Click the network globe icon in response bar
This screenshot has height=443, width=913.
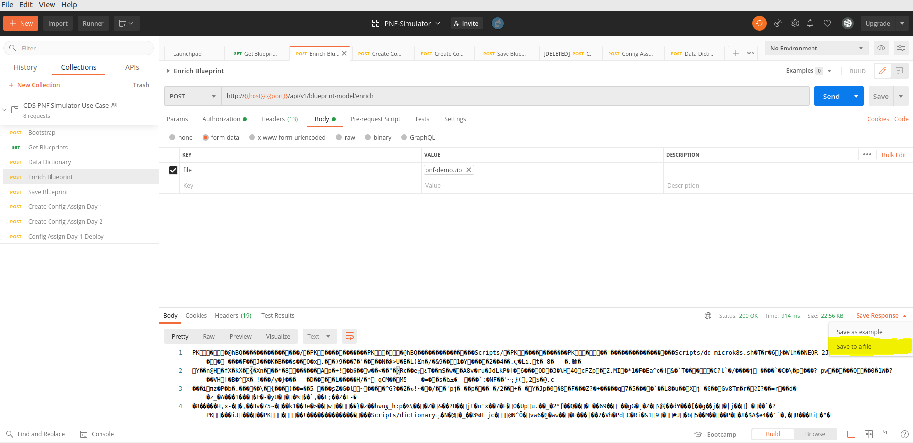[708, 316]
